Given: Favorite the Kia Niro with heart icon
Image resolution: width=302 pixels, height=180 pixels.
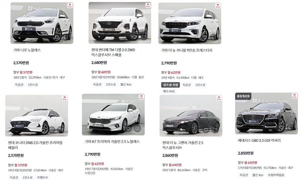Looking at the screenshot, I should pos(57,37).
